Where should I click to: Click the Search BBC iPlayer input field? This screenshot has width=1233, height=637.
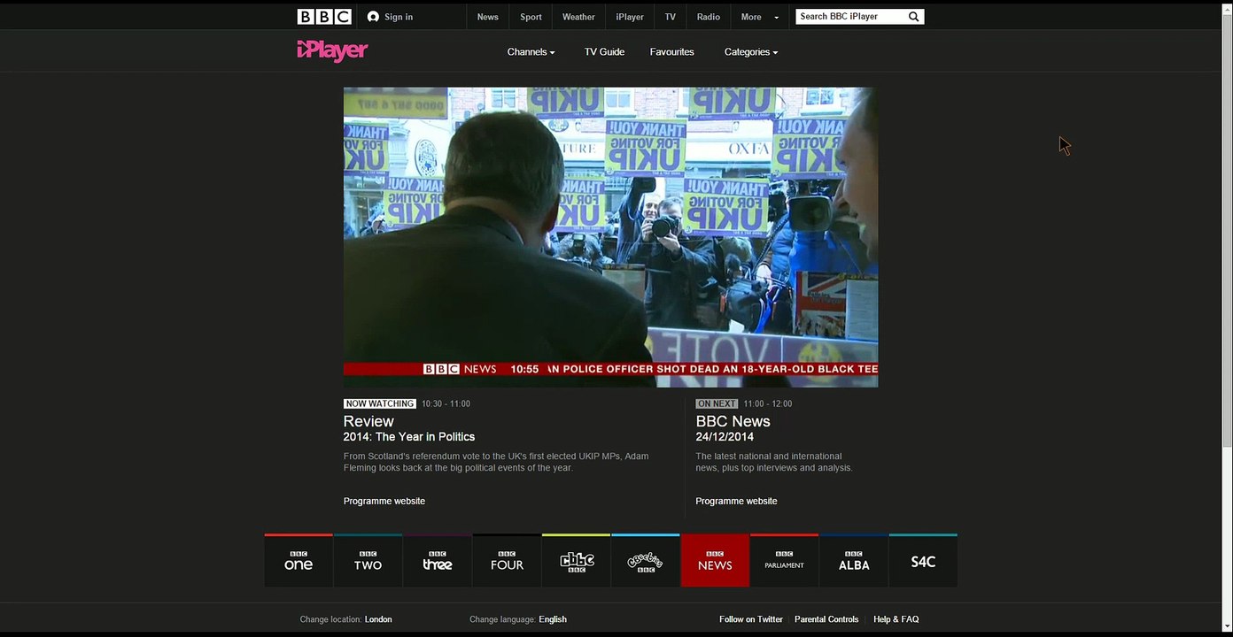pyautogui.click(x=850, y=17)
